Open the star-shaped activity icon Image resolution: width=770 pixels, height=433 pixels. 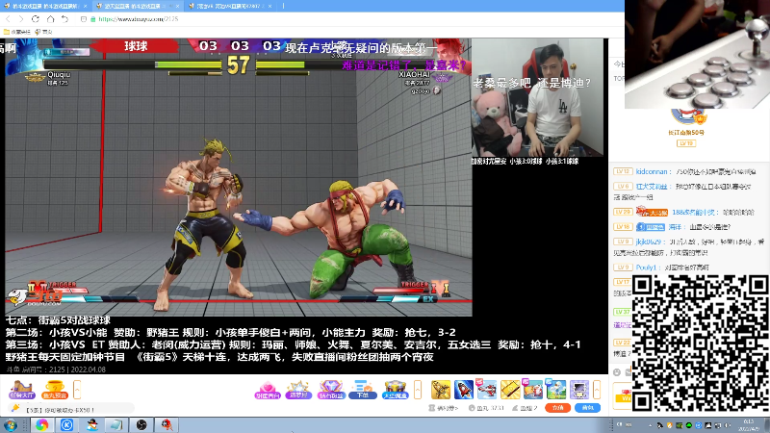click(x=298, y=390)
